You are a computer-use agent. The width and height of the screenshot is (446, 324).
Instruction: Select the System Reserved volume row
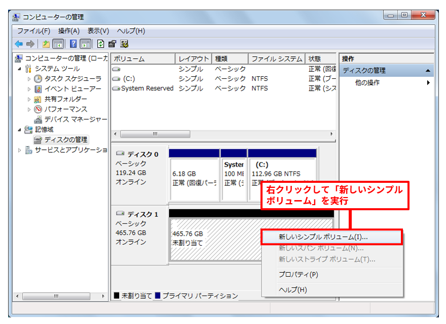(224, 88)
